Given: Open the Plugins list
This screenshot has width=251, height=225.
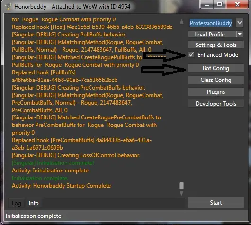Looking at the screenshot, I should point(216,92).
